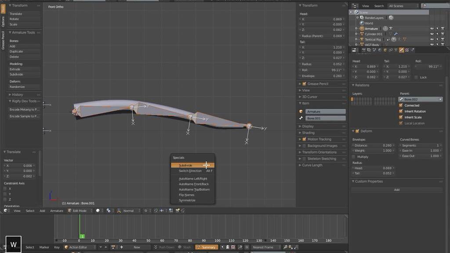This screenshot has height=253, width=450.
Task: Click the wrench modifier icon beside Cylinder.001
Action: pos(396,34)
